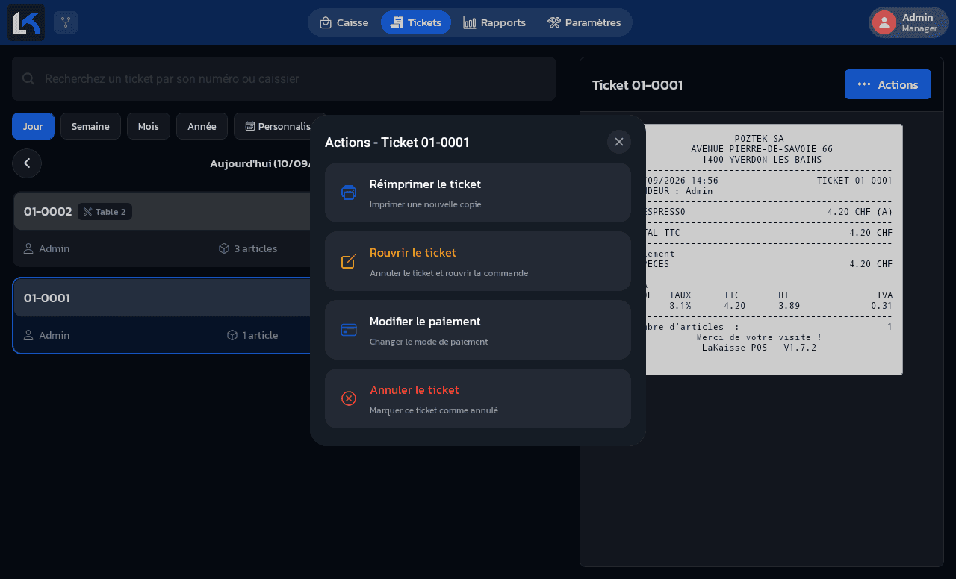
Task: Click the receipt preview image
Action: [774, 249]
